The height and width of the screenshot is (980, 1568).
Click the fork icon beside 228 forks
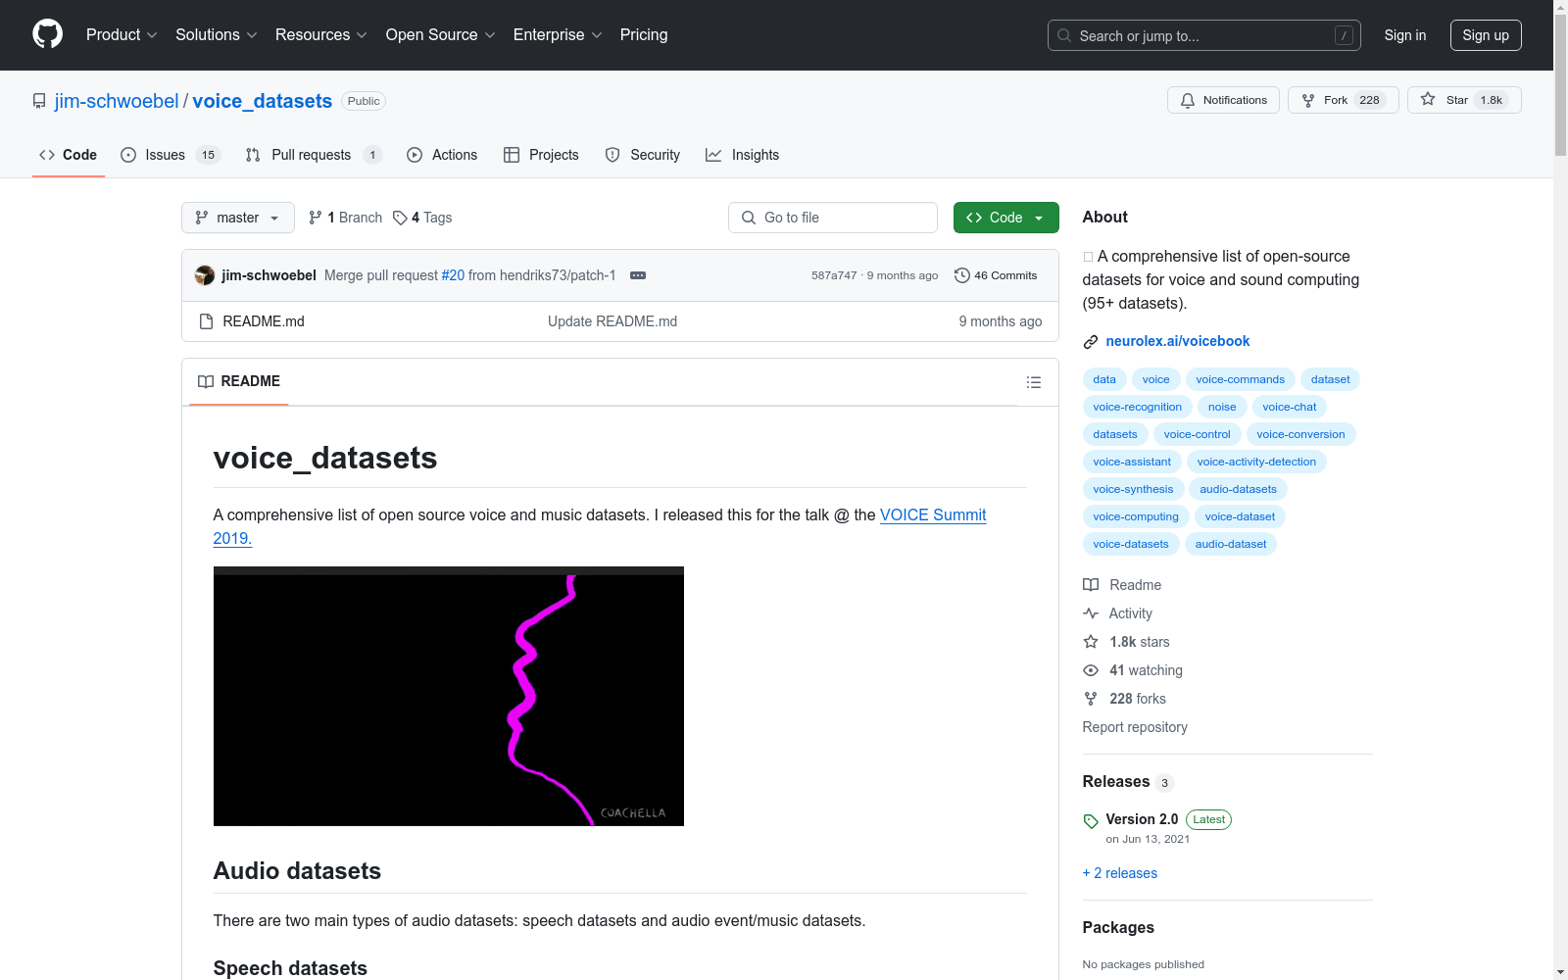(1091, 699)
